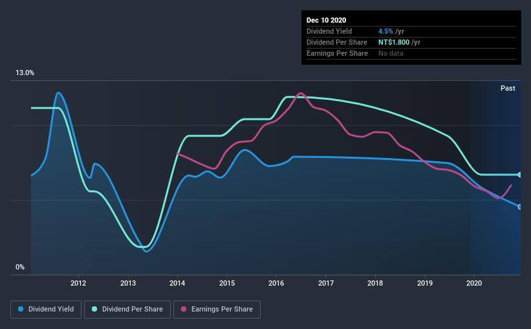531x329 pixels.
Task: Click the pink Earnings Per Share legend dot
Action: (184, 309)
